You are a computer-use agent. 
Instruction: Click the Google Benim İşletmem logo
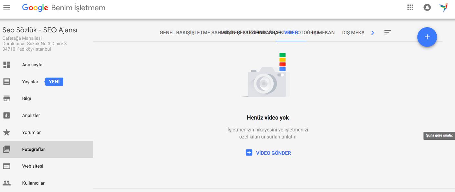(64, 8)
